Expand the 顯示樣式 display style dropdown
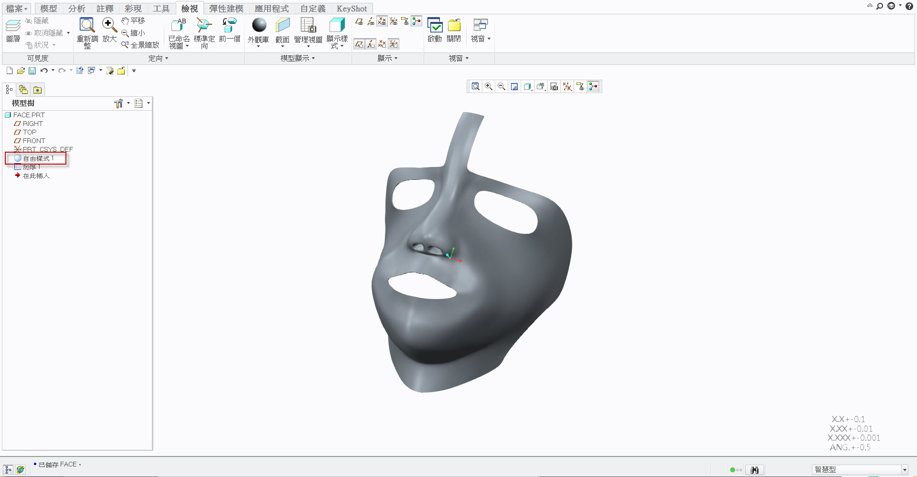The width and height of the screenshot is (917, 477). (x=341, y=46)
